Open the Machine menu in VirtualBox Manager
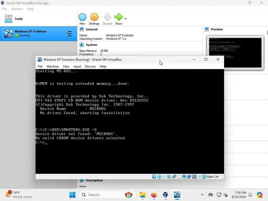 tap(17, 9)
